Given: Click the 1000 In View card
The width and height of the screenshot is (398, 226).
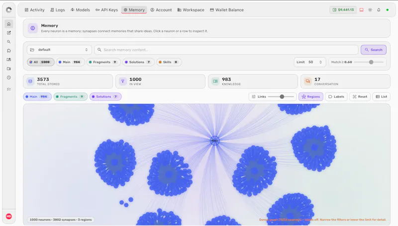Looking at the screenshot, I should pos(160,81).
